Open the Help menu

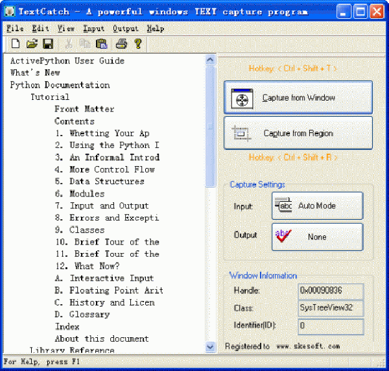tap(156, 29)
